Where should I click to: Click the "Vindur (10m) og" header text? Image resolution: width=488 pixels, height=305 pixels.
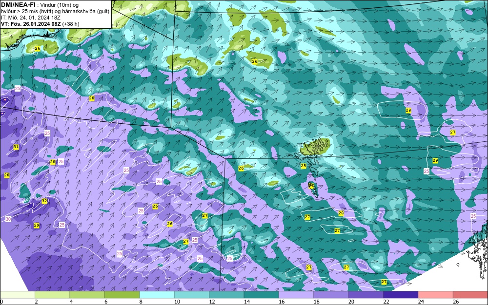60,5
